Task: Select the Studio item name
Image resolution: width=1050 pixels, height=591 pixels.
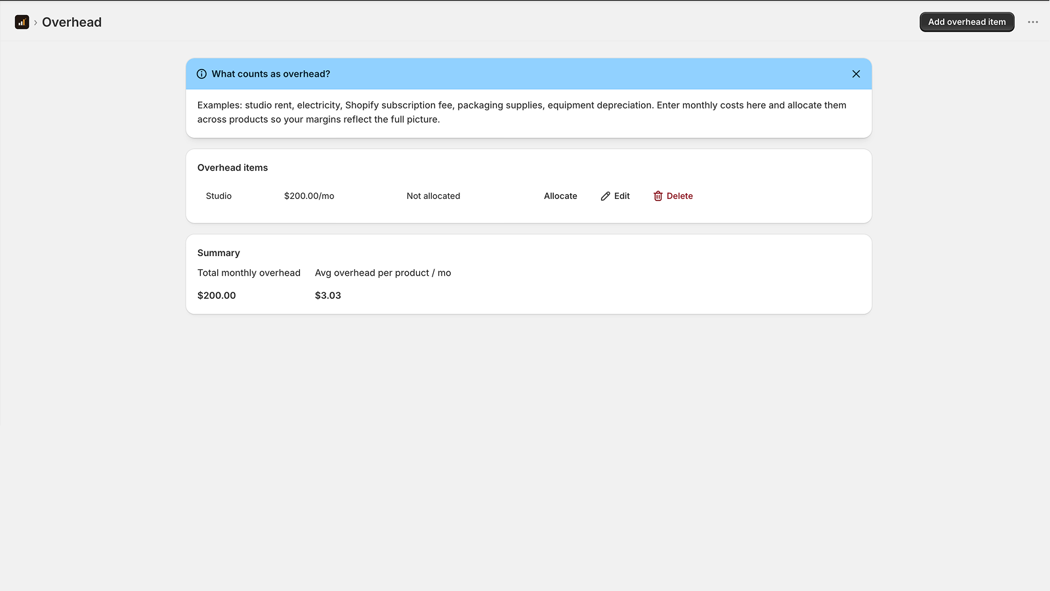Action: pyautogui.click(x=219, y=196)
